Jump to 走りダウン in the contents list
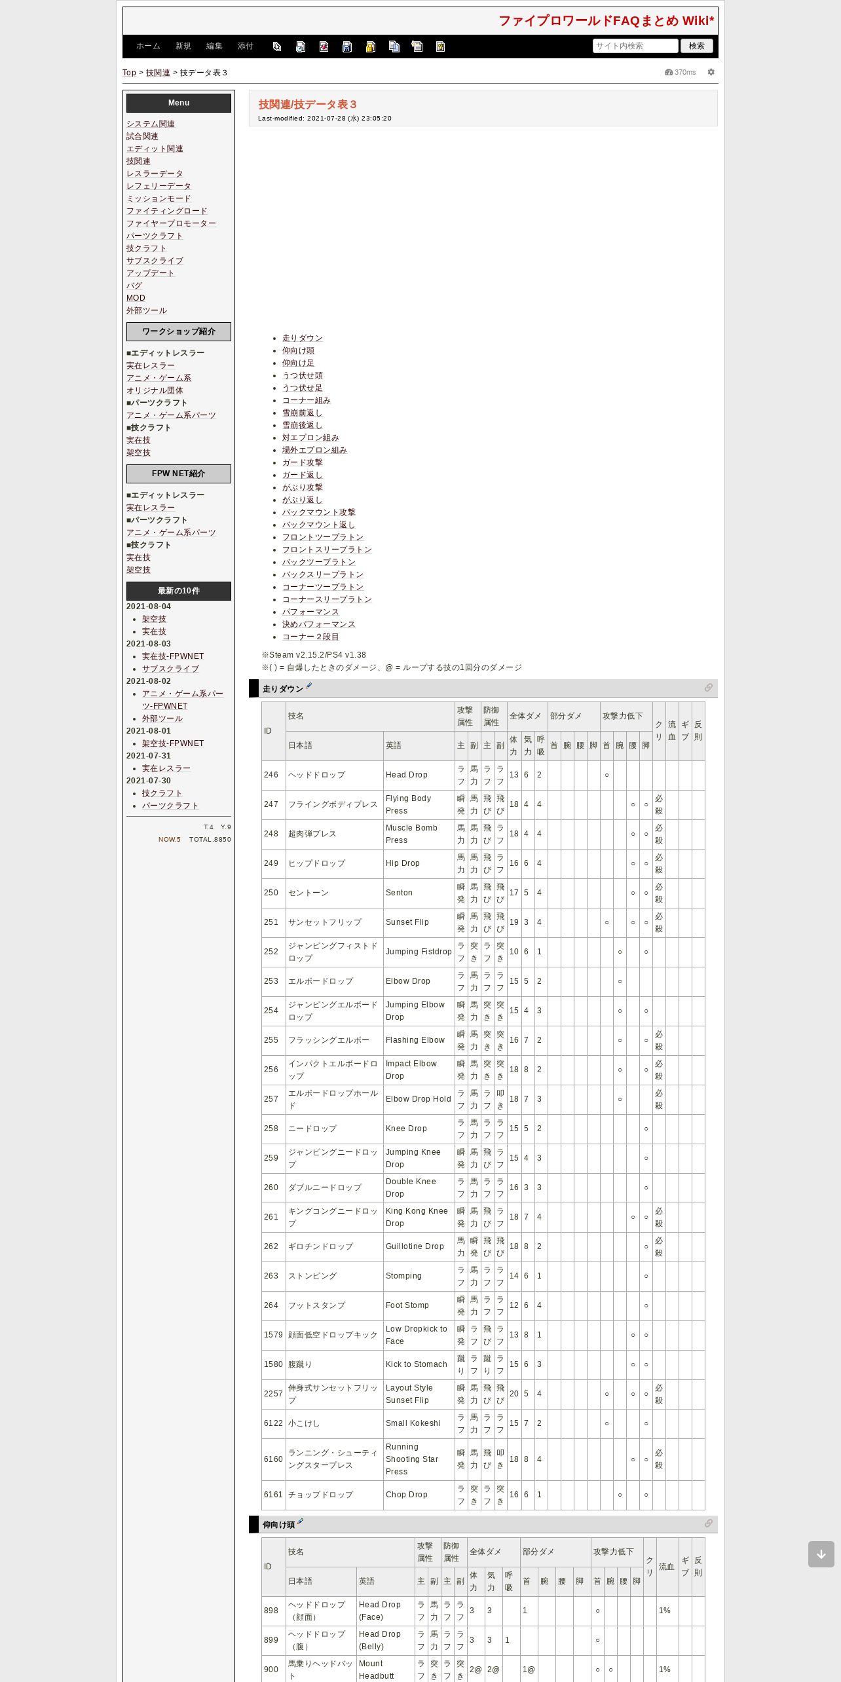This screenshot has height=1682, width=841. click(x=303, y=338)
